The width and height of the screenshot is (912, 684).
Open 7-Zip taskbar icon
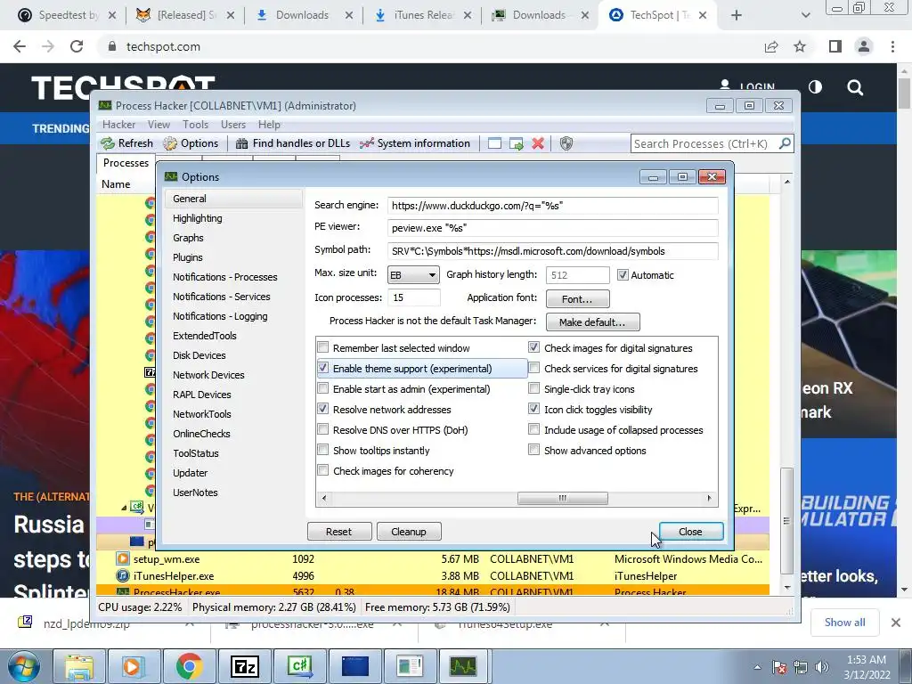pyautogui.click(x=244, y=666)
